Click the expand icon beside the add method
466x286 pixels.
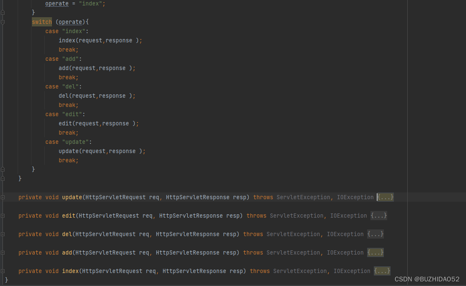coord(3,252)
